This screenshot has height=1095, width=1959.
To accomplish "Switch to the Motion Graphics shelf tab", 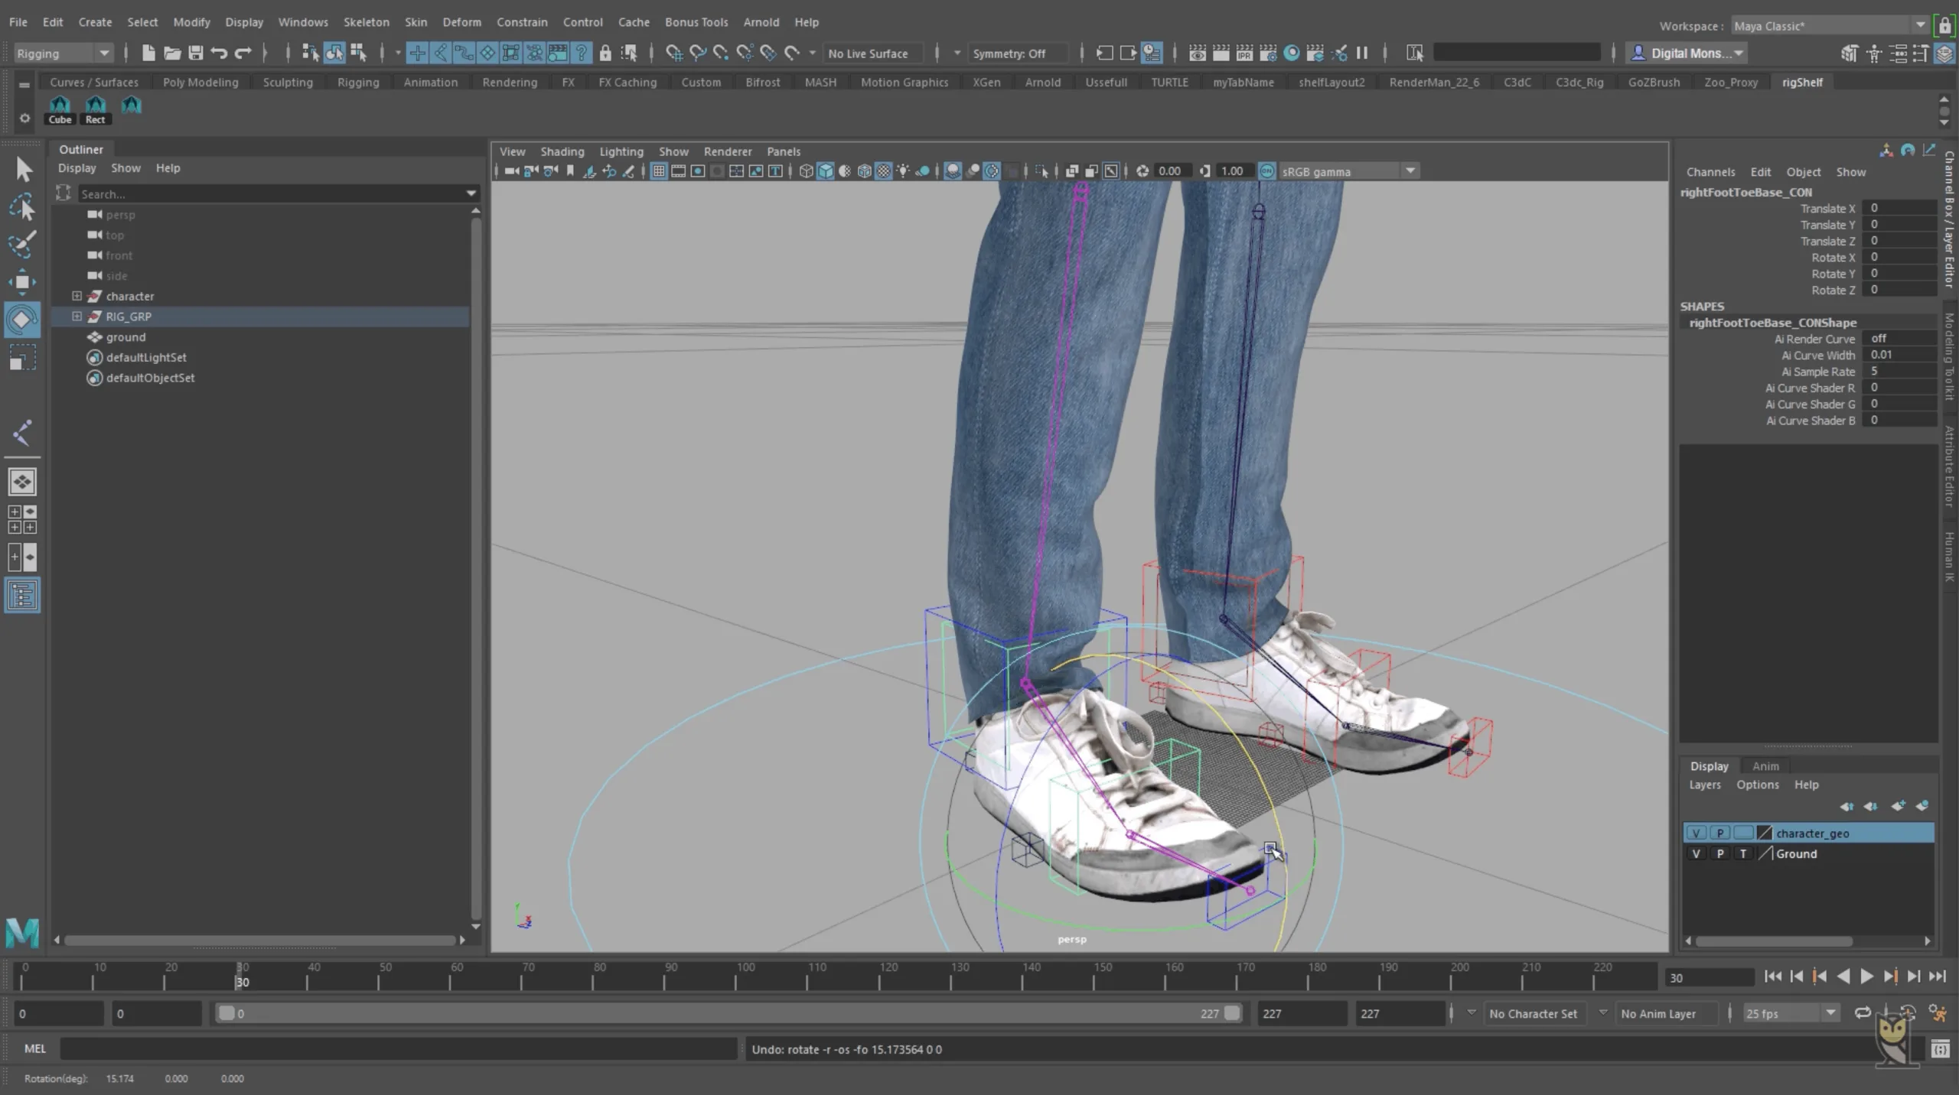I will click(904, 82).
